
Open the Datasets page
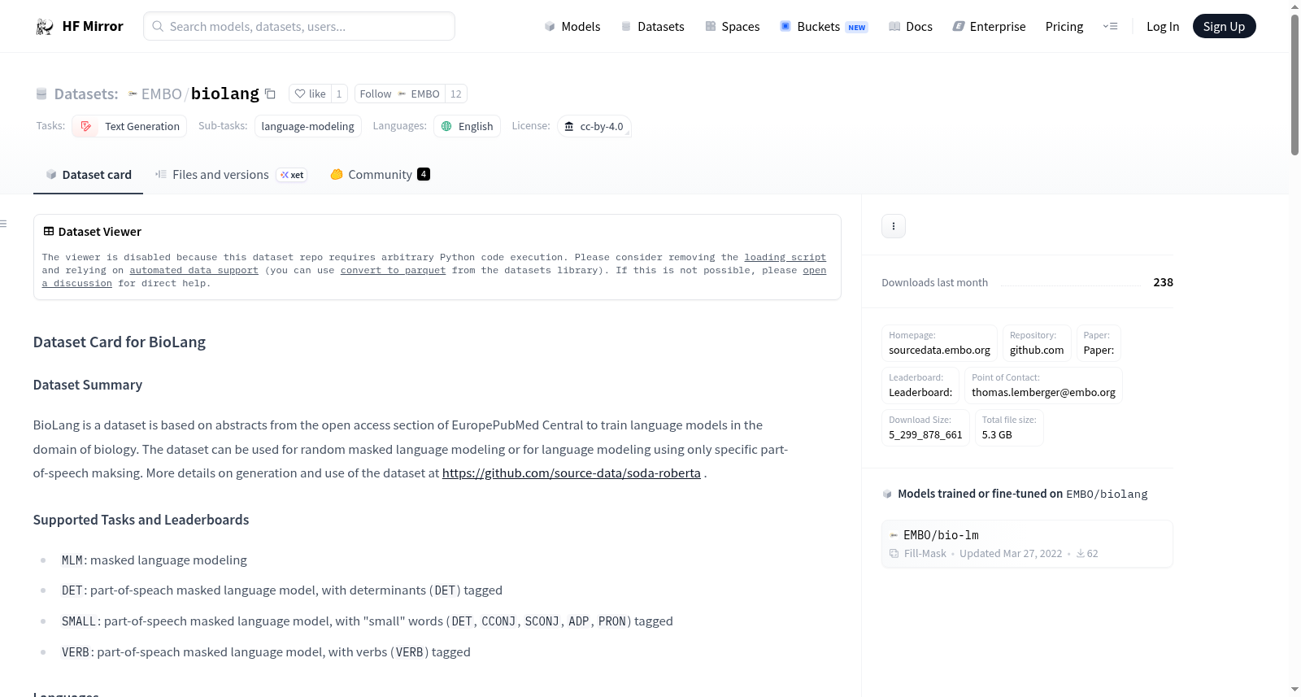652,27
